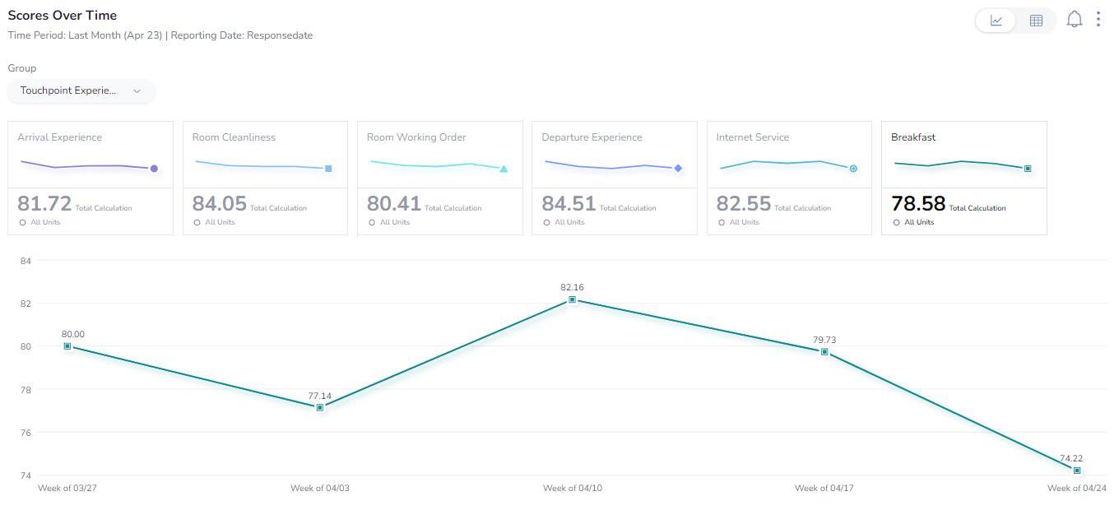This screenshot has width=1119, height=510.
Task: Open the Touchpoint Experience group dropdown
Action: (81, 90)
